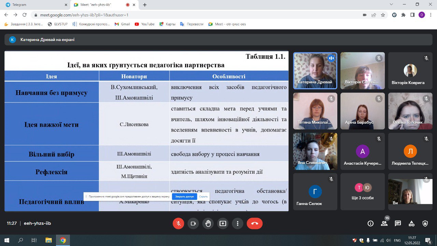
Task: Open YouTube bookmark in bookmarks bar
Action: [x=145, y=24]
